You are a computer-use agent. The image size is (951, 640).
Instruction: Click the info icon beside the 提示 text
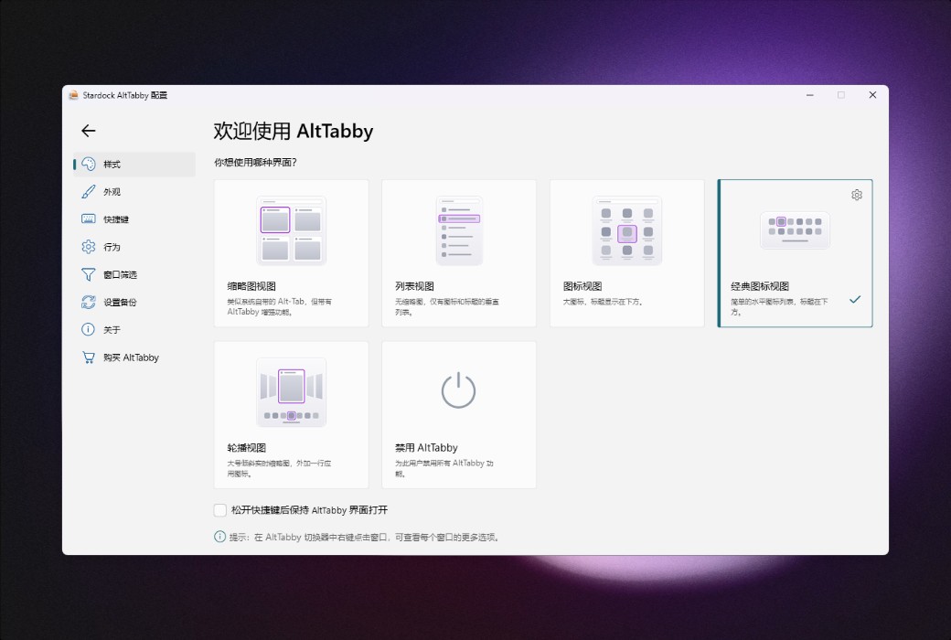coord(220,537)
